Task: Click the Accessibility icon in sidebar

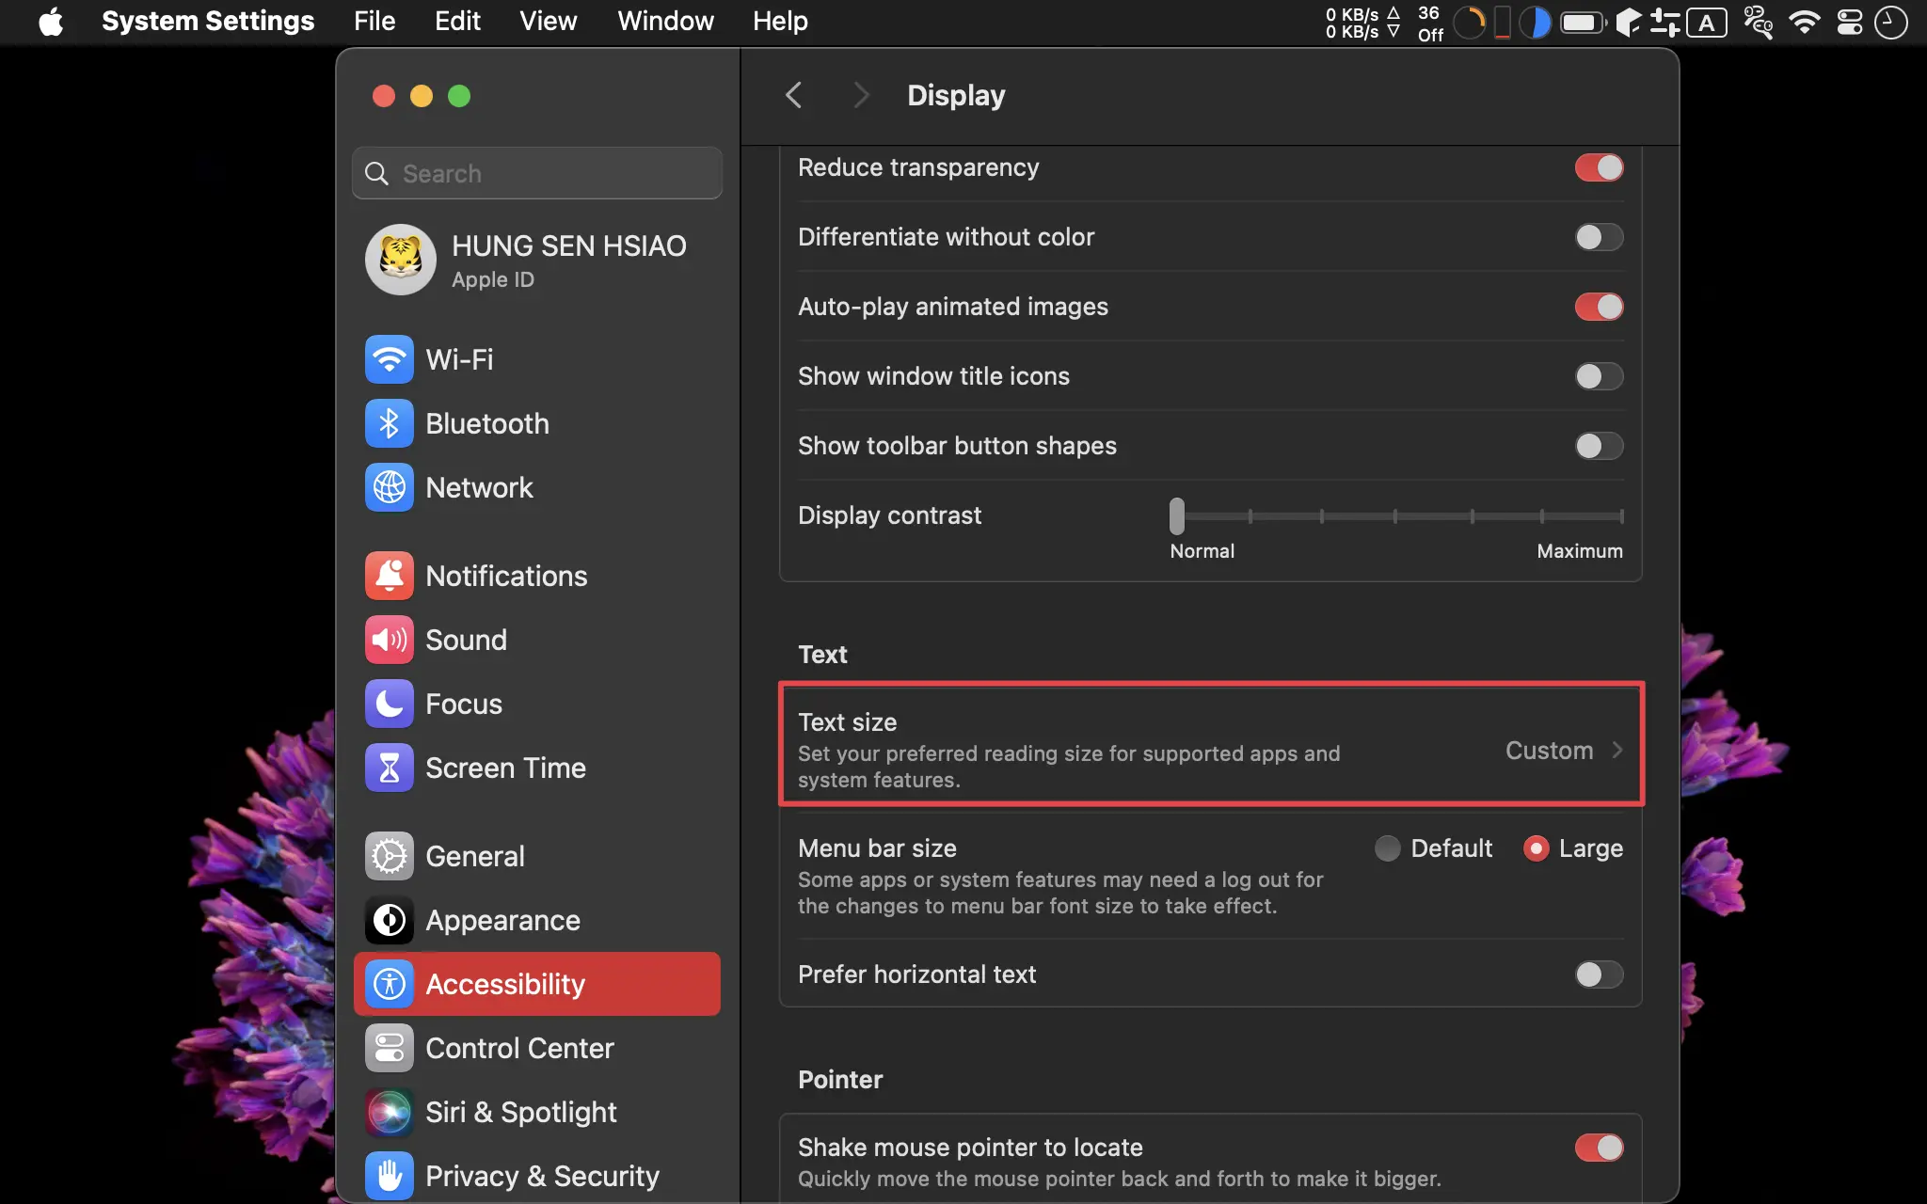Action: click(389, 984)
